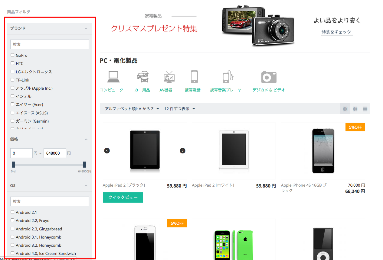Image resolution: width=383 pixels, height=260 pixels.
Task: Open the カー用品 cars category icon
Action: click(142, 77)
